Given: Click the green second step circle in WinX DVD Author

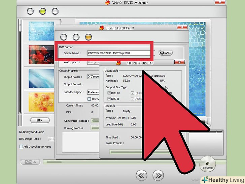Looking at the screenshot, I should [43, 11].
